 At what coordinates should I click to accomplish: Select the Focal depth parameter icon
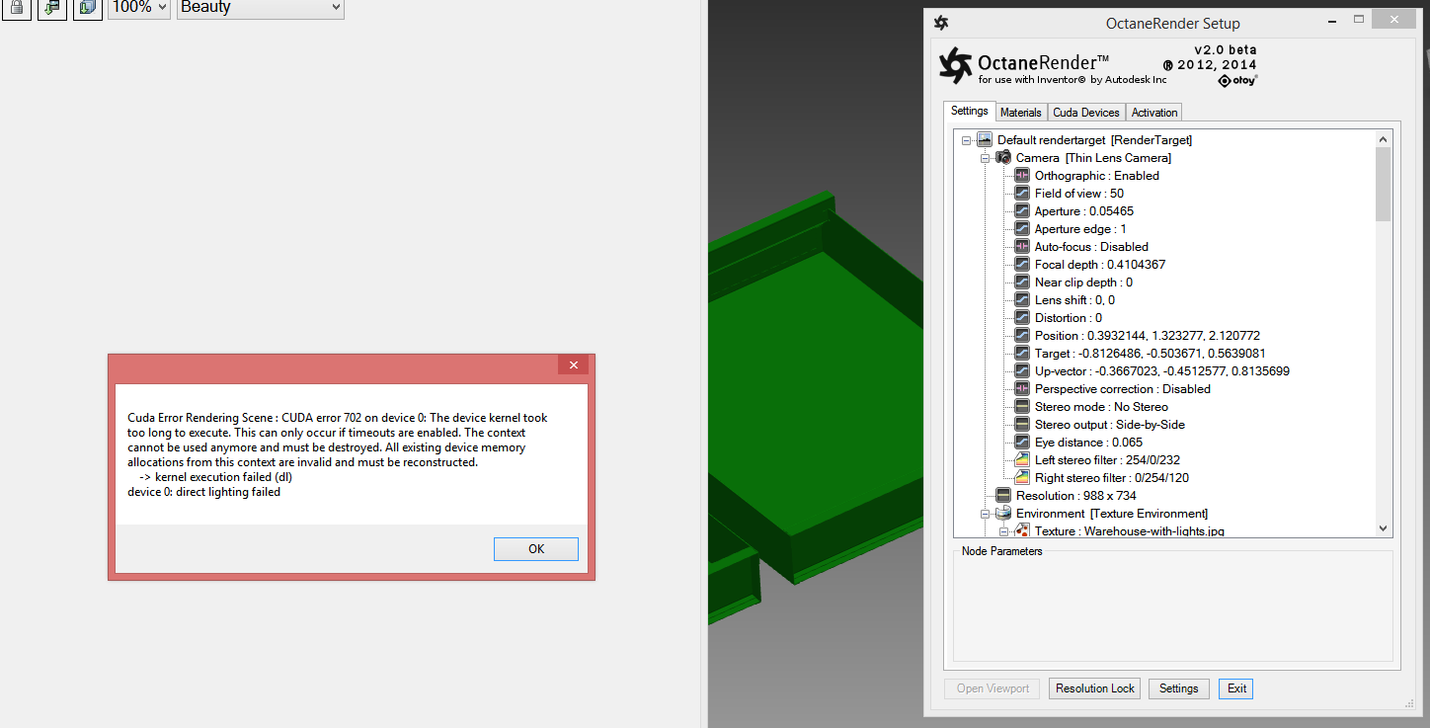pos(1022,265)
